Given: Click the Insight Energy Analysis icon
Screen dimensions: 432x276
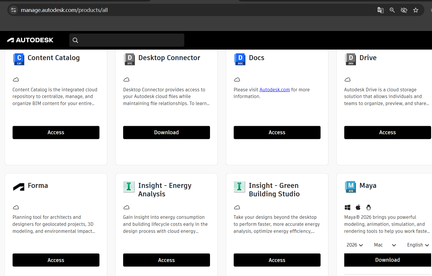Looking at the screenshot, I should 129,187.
